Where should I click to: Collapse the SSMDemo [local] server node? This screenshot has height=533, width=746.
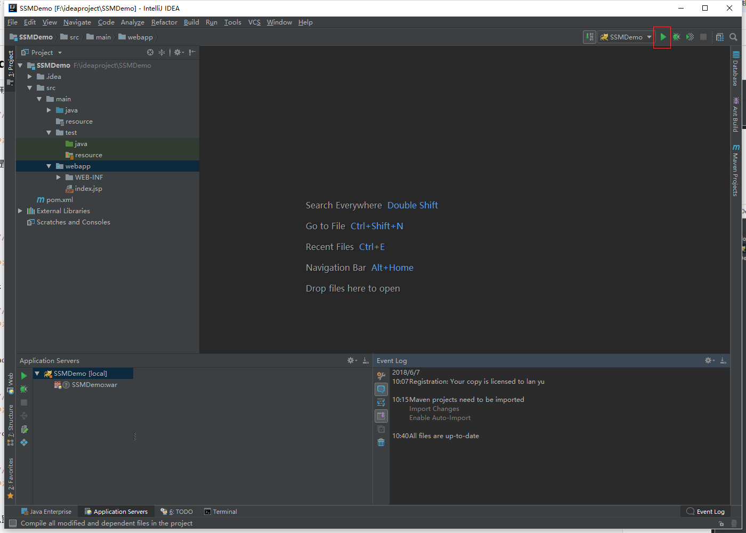(37, 373)
